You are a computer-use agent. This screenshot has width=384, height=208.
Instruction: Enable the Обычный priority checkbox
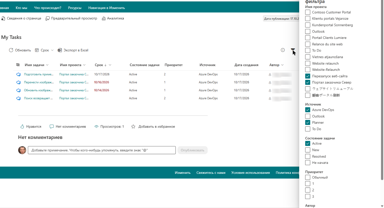click(x=308, y=178)
